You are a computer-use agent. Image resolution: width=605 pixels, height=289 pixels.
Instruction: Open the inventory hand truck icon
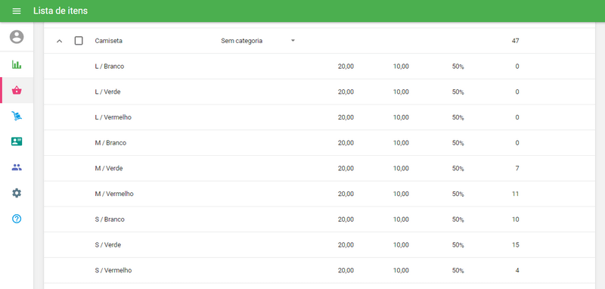(x=17, y=116)
